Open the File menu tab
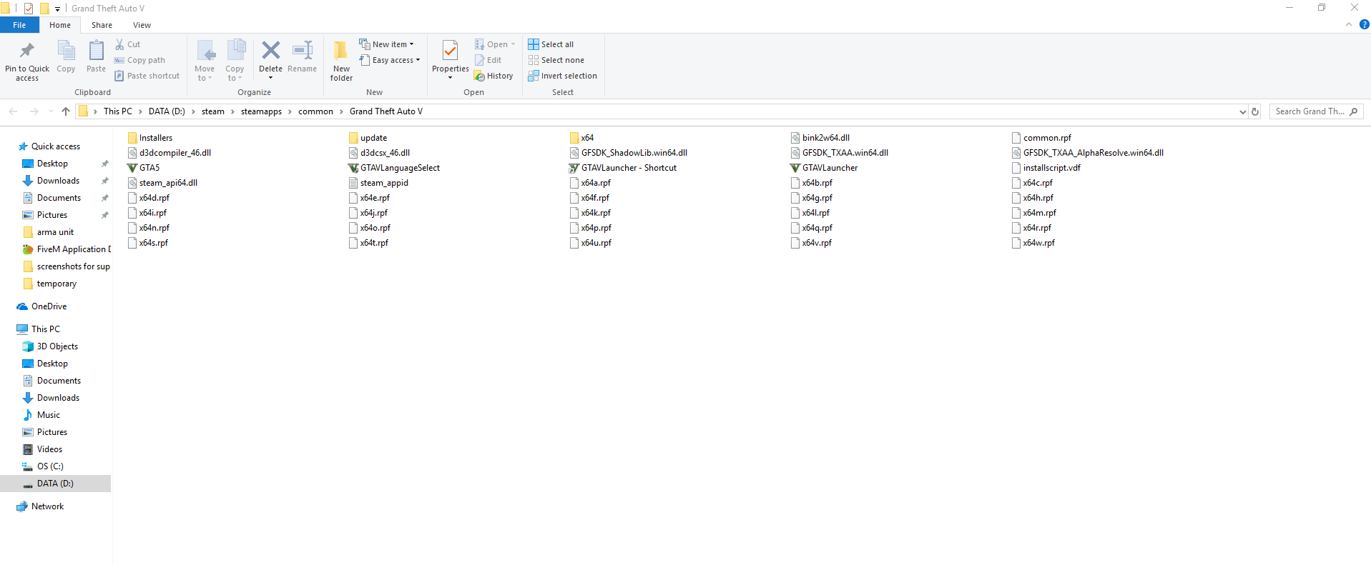Image resolution: width=1371 pixels, height=565 pixels. tap(19, 25)
